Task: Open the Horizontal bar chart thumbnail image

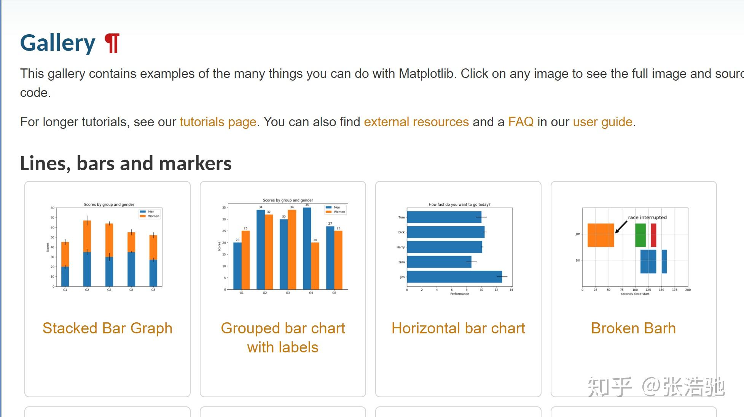Action: pyautogui.click(x=458, y=249)
